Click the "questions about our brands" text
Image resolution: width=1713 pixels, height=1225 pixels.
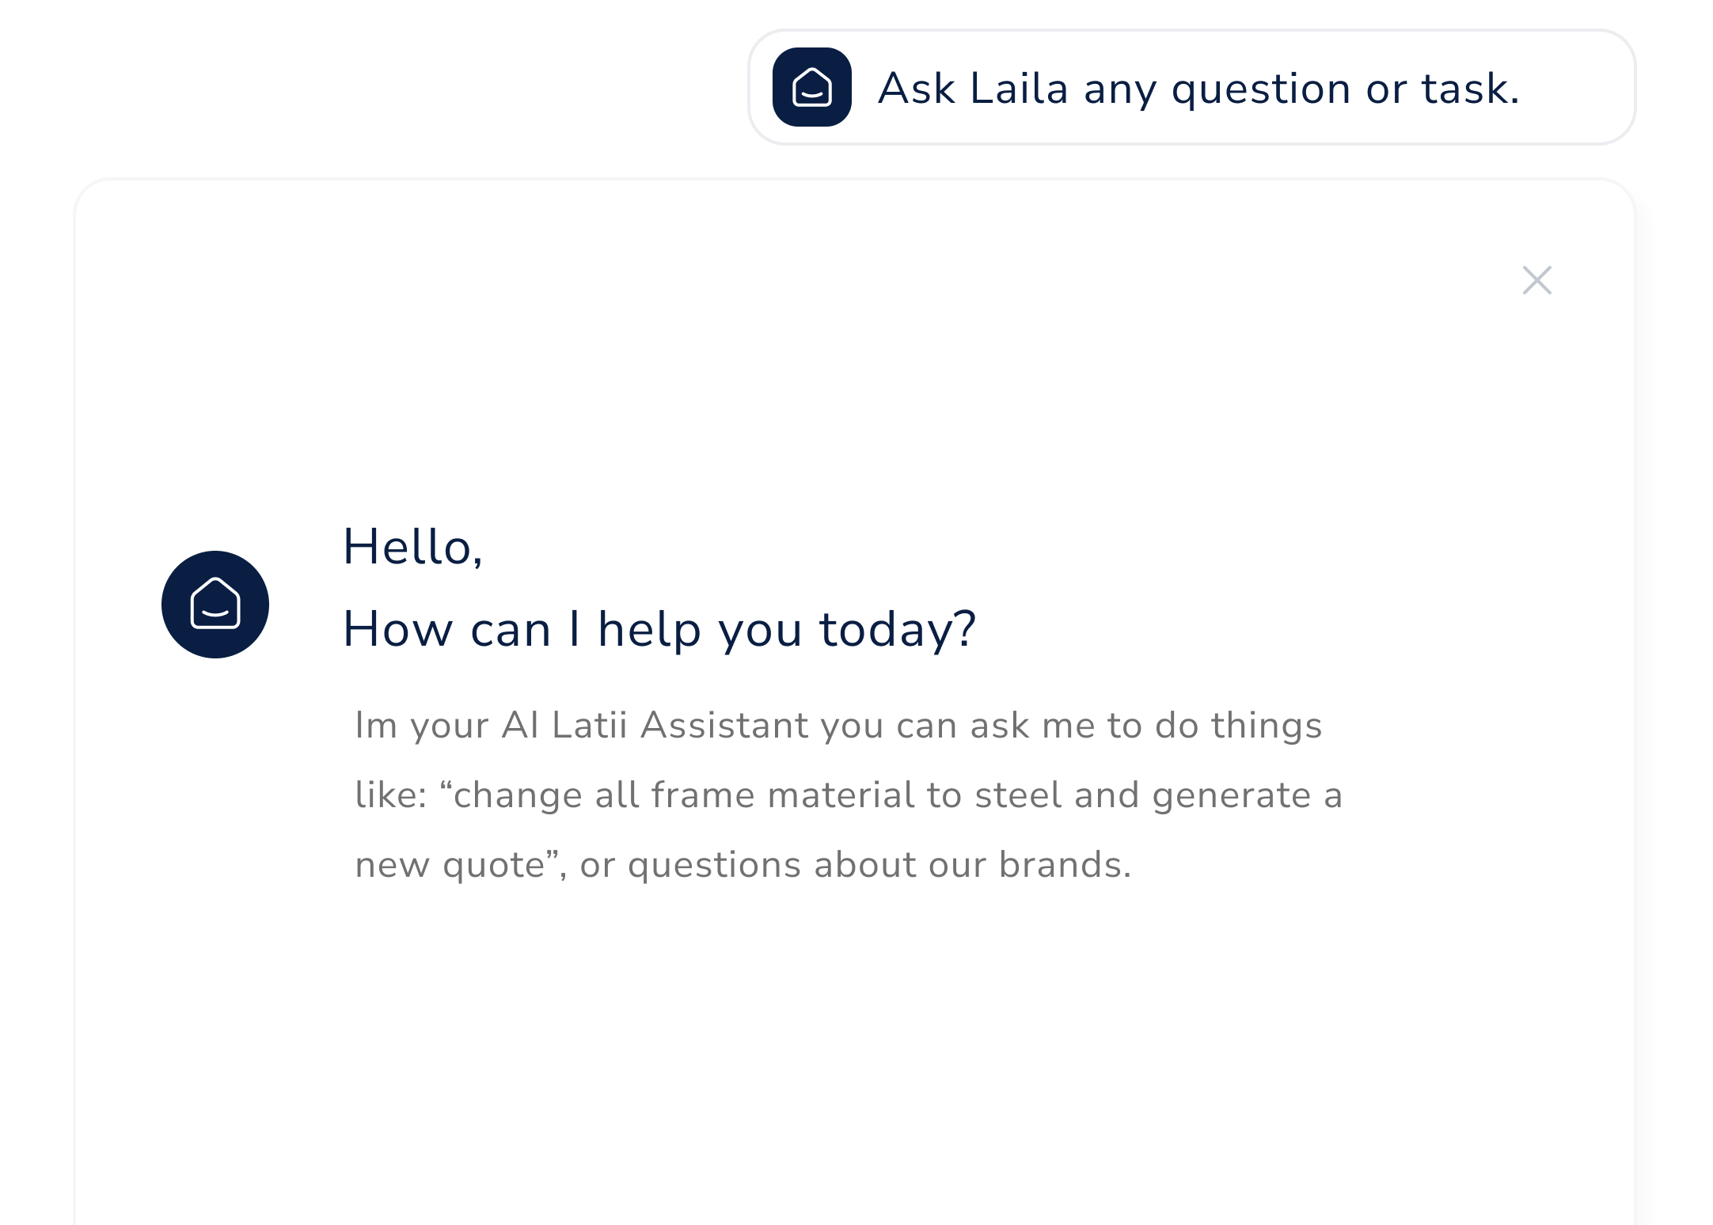[x=879, y=865]
